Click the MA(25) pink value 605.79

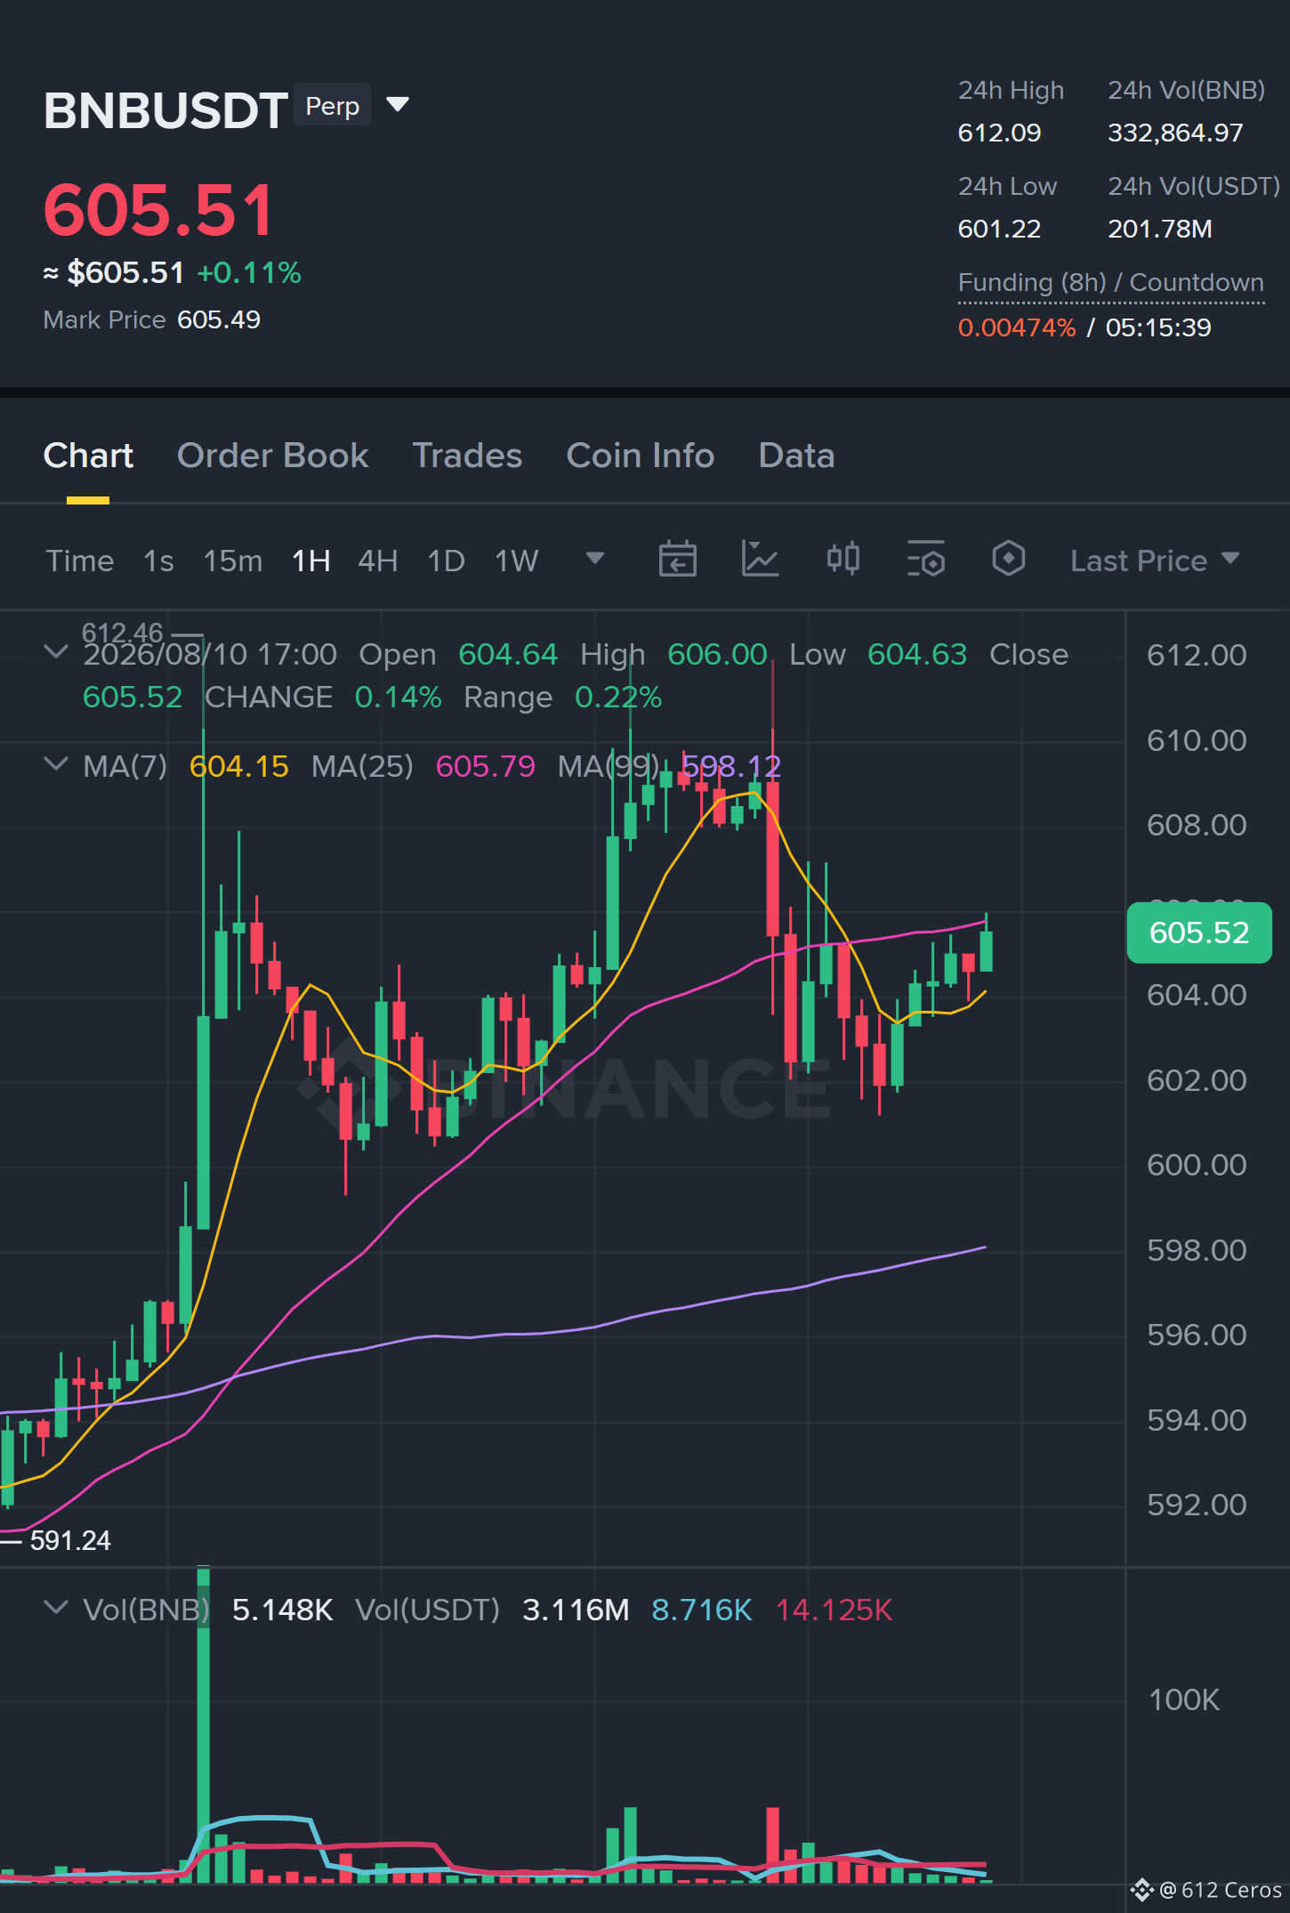(486, 766)
